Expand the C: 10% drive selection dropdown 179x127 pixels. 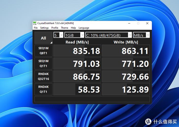[x=109, y=35]
